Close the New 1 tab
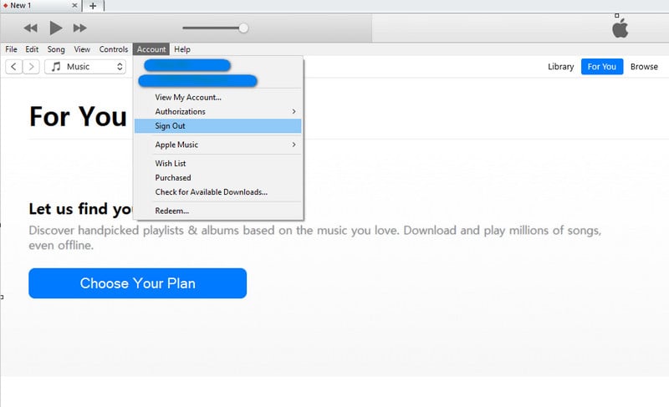669x407 pixels. click(x=74, y=6)
